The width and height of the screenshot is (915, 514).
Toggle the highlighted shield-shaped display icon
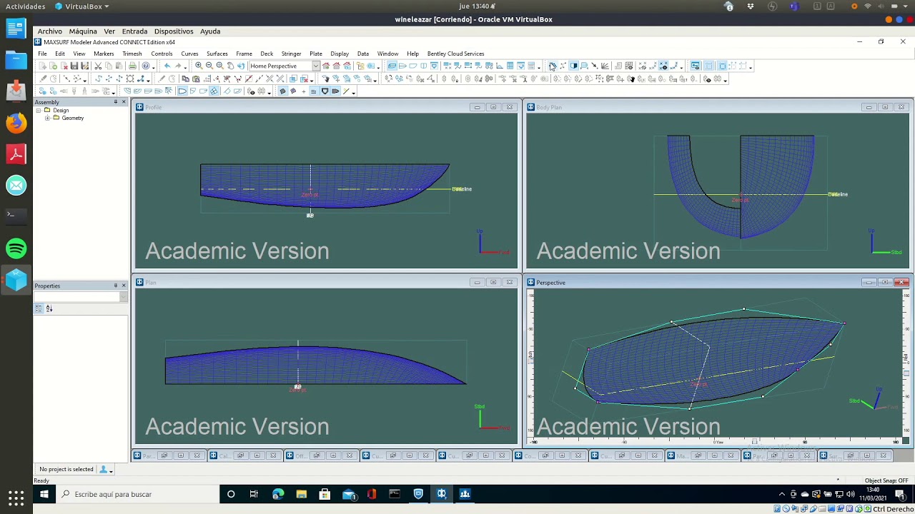(x=325, y=91)
